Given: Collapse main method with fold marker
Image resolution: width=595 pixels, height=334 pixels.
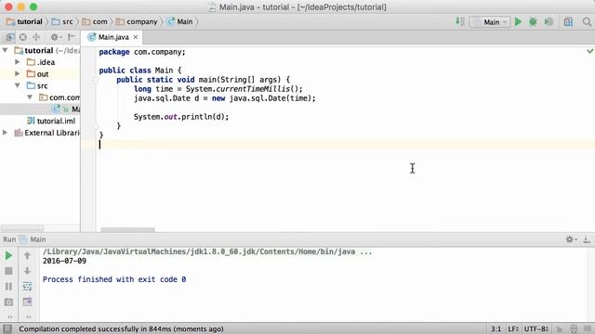Looking at the screenshot, I should pyautogui.click(x=95, y=80).
